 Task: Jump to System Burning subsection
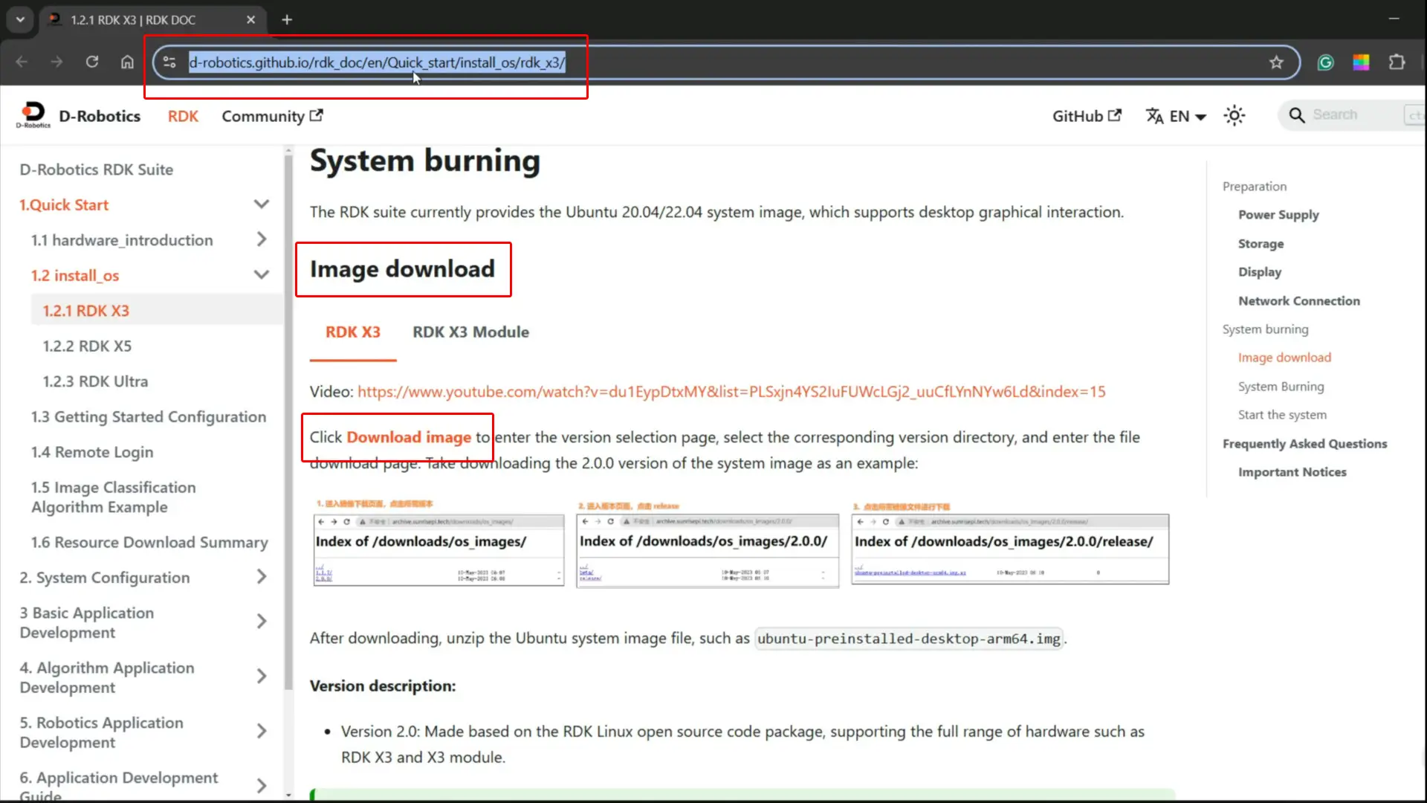coord(1281,387)
